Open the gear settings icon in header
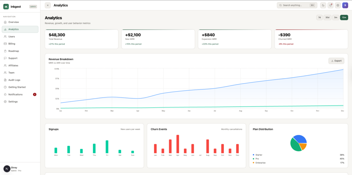The width and height of the screenshot is (352, 175). [x=338, y=5]
